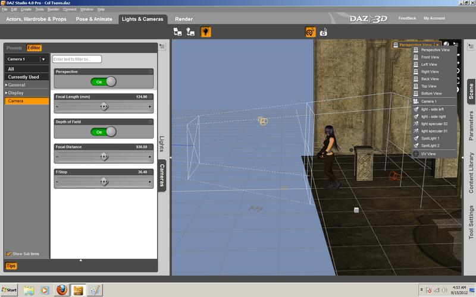Click the create light icon in toolbar
The image size is (476, 297).
tap(190, 31)
